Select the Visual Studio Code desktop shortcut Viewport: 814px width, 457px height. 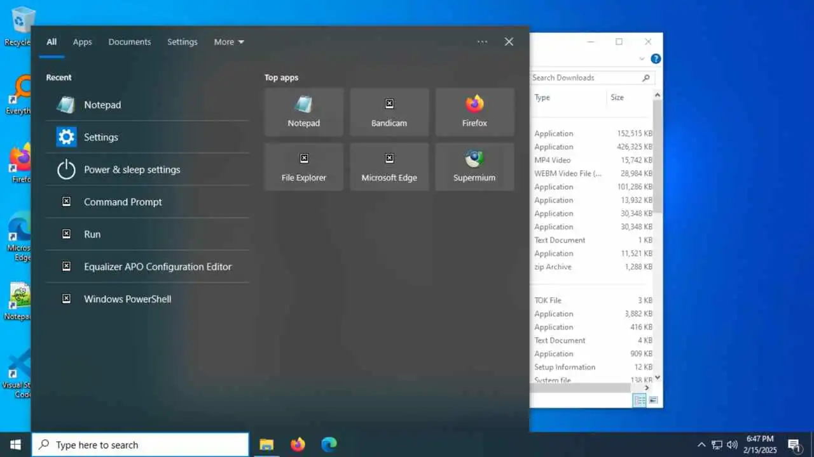click(18, 374)
